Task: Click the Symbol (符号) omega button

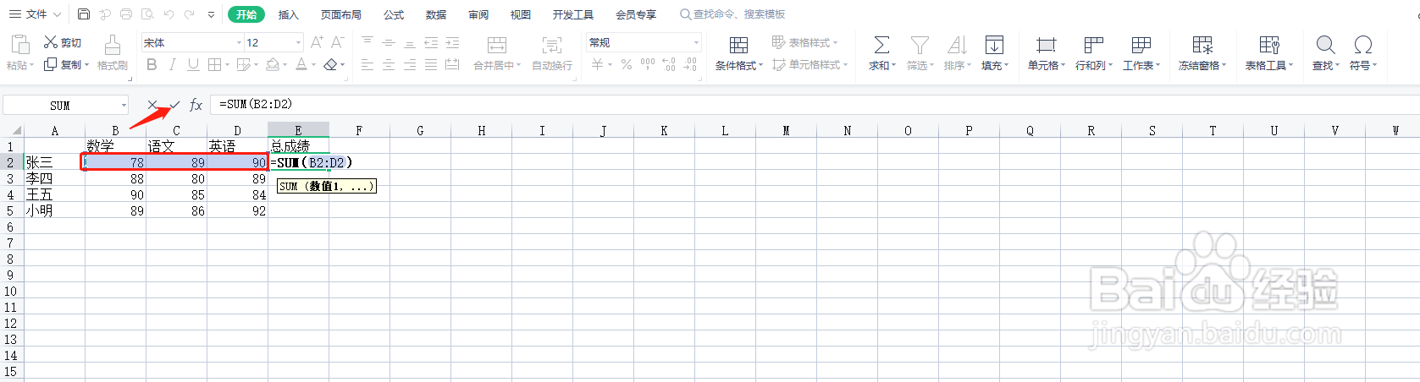Action: tap(1363, 52)
